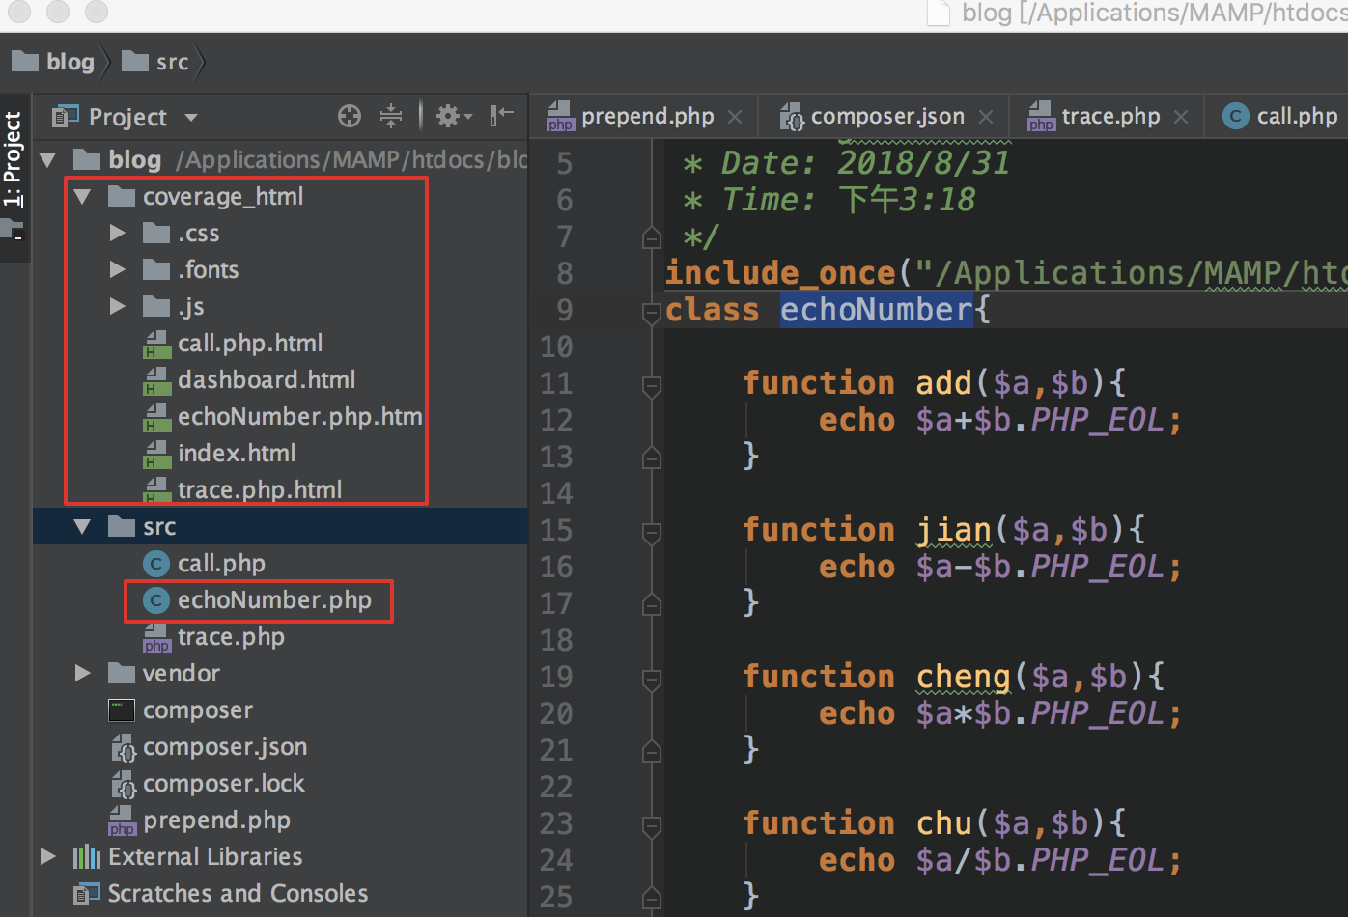This screenshot has width=1348, height=917.
Task: Click the locate-in-project target icon
Action: (x=350, y=117)
